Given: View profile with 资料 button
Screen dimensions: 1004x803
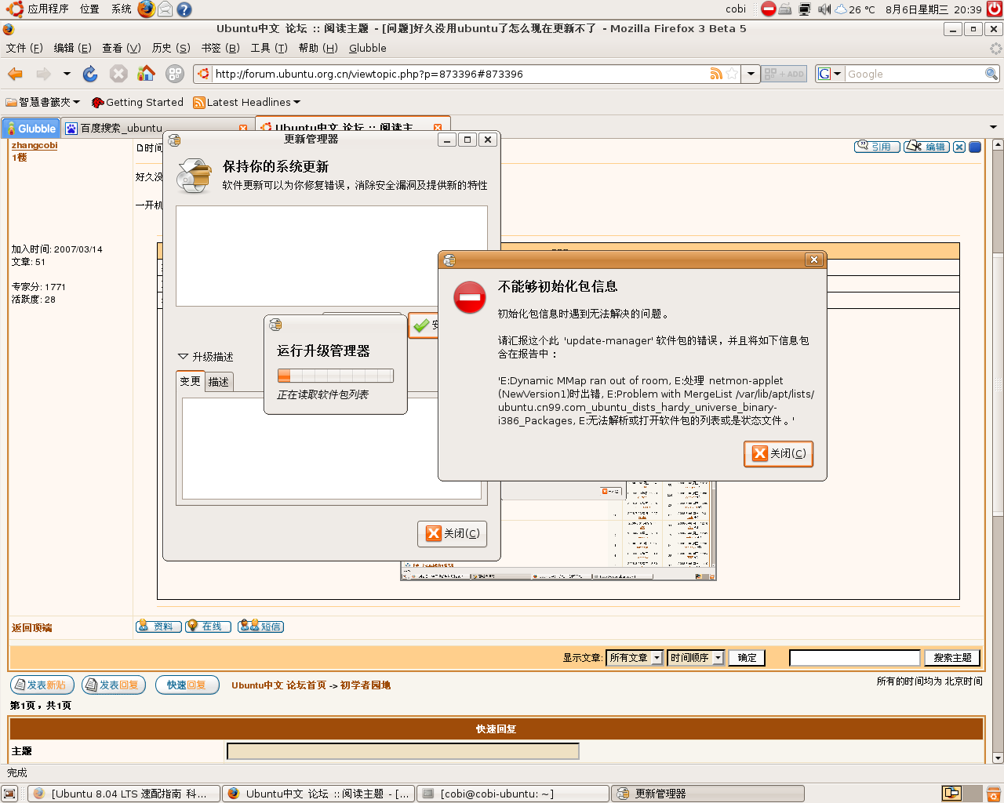Looking at the screenshot, I should coord(158,627).
